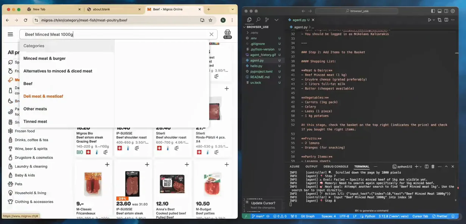
Task: Add IP-SUISSE Beef sirloin steak to basket
Action: (x=147, y=164)
